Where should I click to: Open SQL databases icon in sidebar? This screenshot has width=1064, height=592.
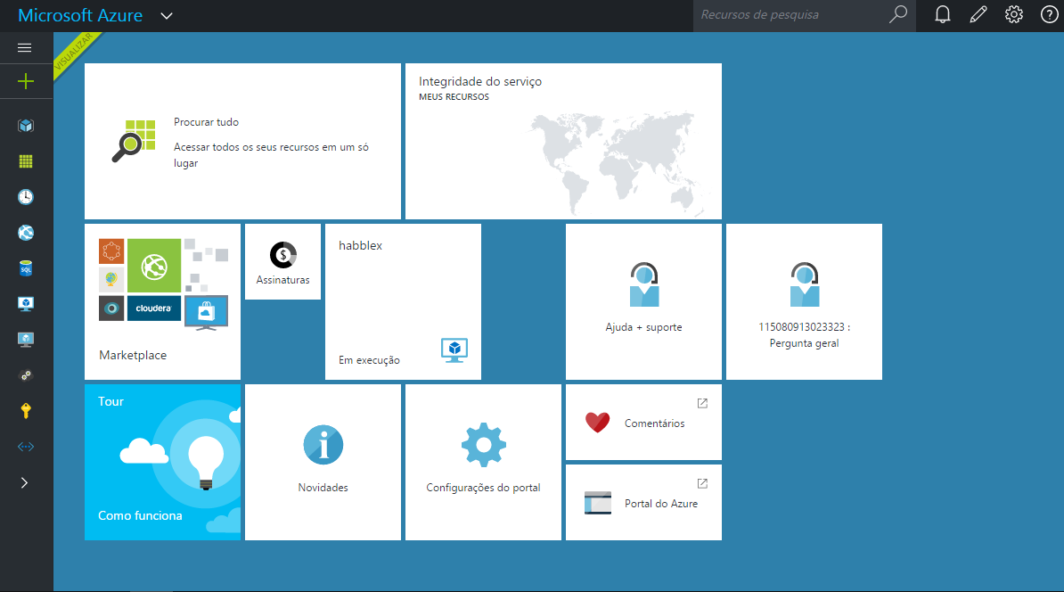click(x=26, y=268)
